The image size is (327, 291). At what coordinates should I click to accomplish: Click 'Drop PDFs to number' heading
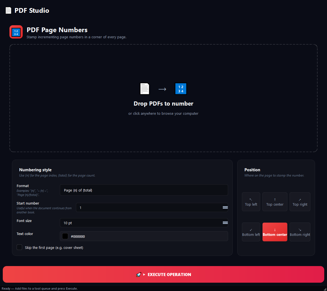pos(163,104)
